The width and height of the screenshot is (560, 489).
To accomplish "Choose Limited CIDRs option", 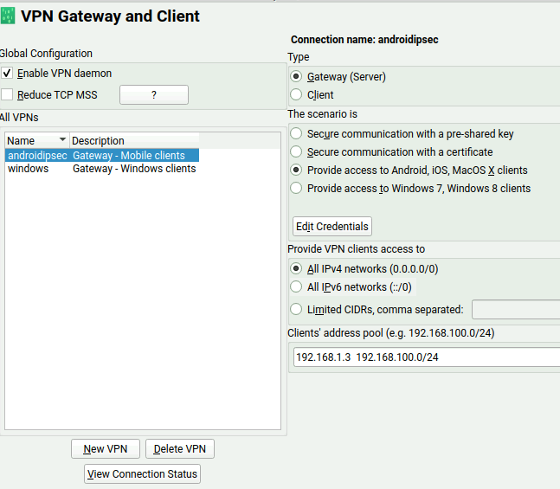I will coord(297,310).
